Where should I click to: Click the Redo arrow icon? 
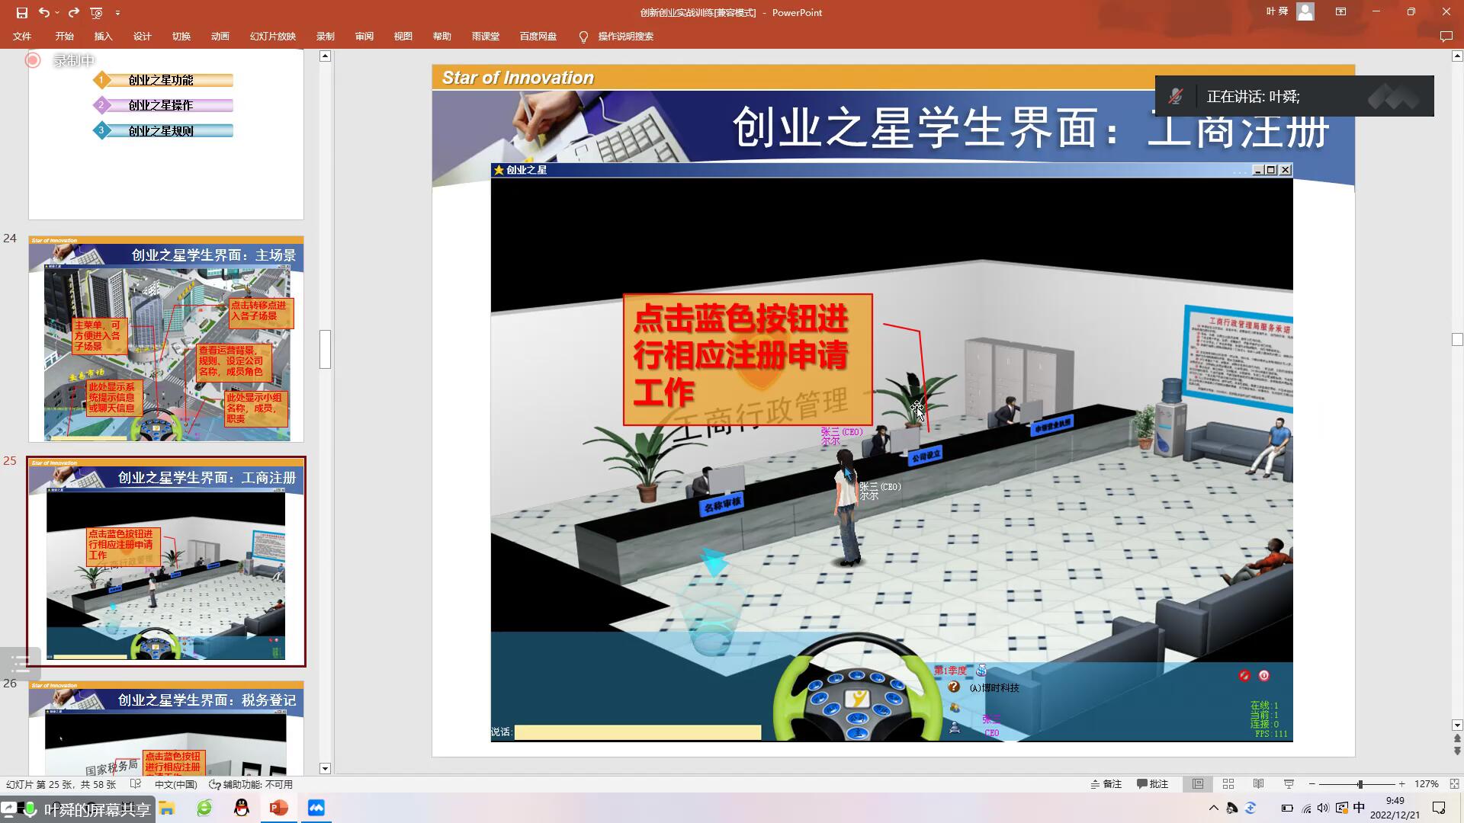click(73, 12)
